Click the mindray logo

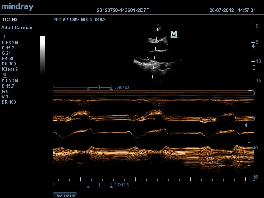point(17,7)
